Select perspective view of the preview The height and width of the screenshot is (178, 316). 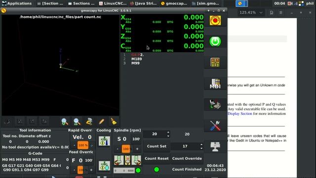(x=7, y=121)
